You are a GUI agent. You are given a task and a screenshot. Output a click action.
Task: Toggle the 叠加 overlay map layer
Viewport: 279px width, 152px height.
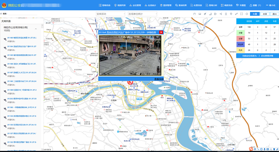click(274, 14)
